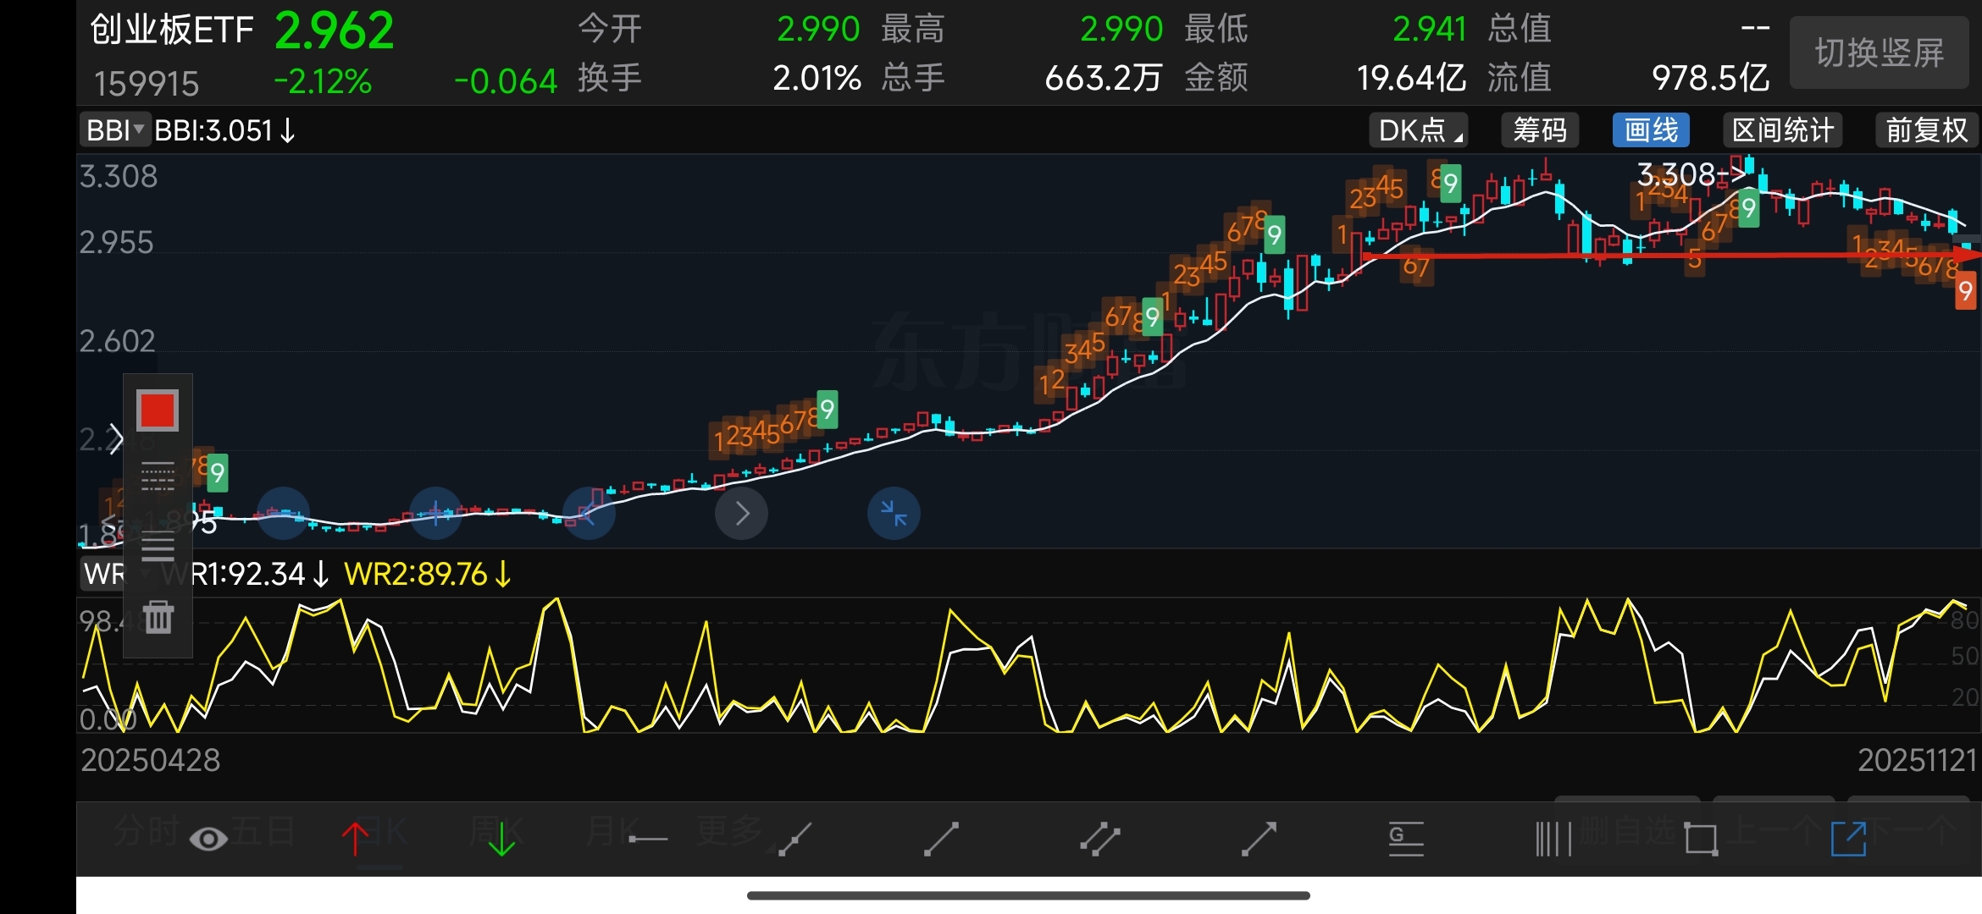Click the 切换竖屏 portrait switch button
This screenshot has width=1982, height=914.
[x=1879, y=52]
